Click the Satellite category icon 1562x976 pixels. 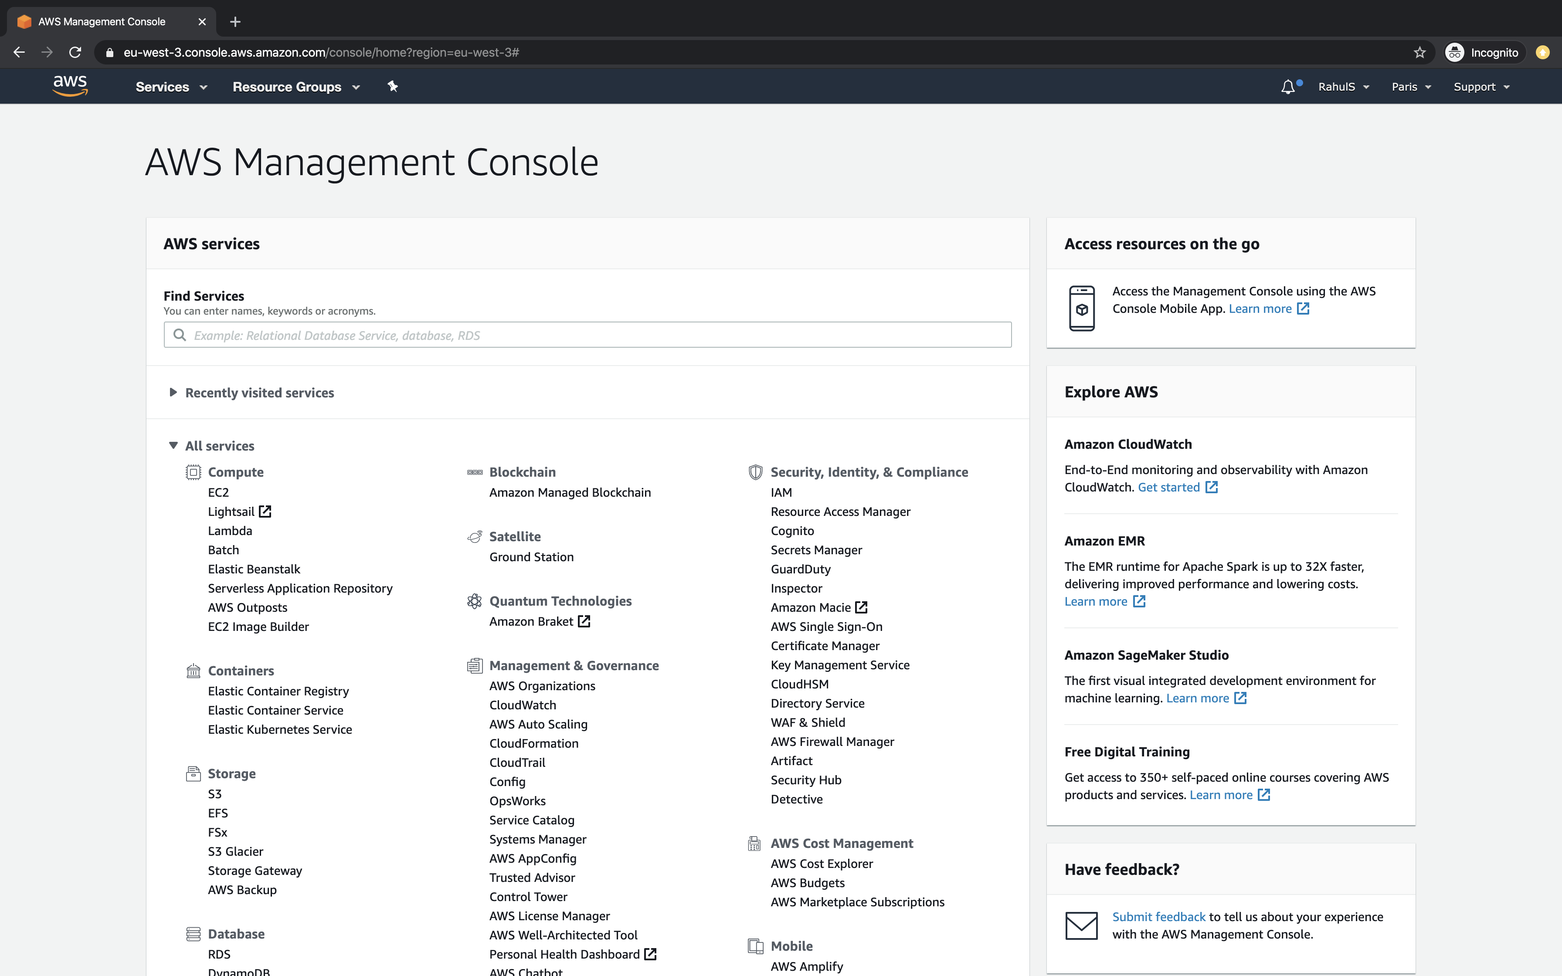click(x=475, y=536)
